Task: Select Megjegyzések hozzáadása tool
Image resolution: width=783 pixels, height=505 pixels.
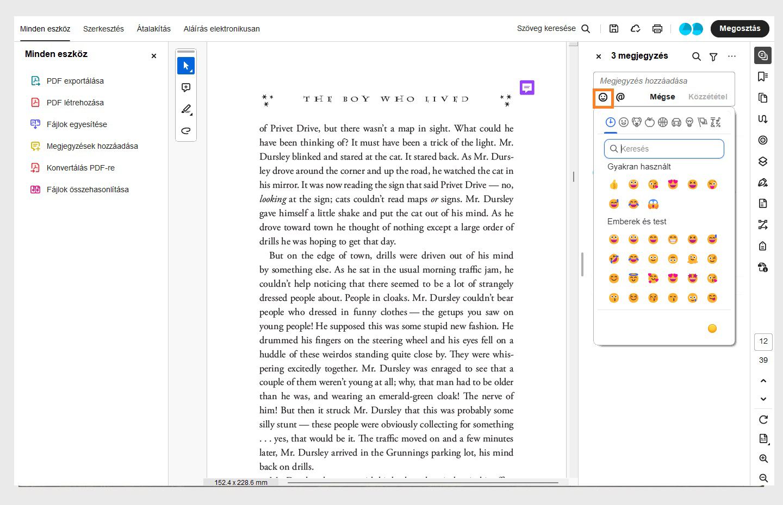Action: (84, 146)
